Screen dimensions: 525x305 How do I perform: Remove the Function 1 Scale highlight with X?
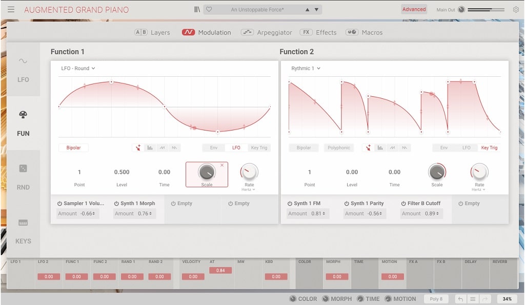[x=222, y=165]
